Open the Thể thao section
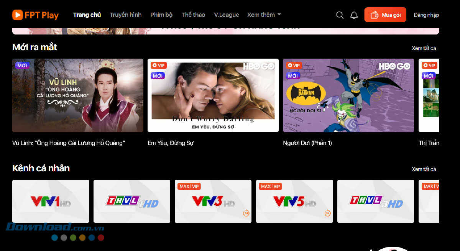This screenshot has width=460, height=251. tap(193, 15)
